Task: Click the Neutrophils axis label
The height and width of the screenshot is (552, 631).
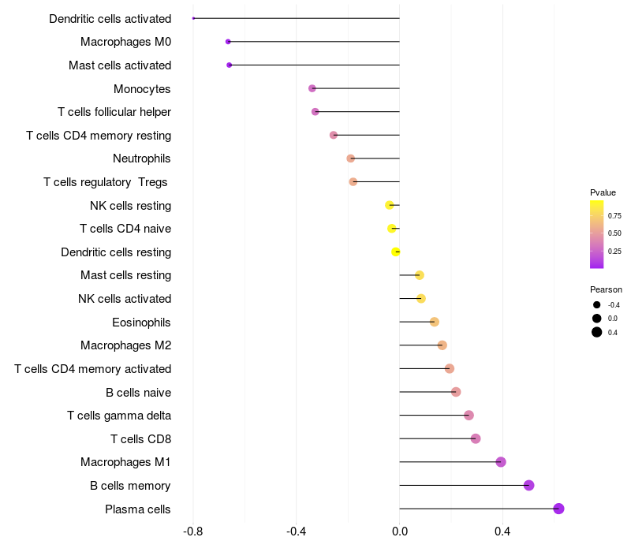Action: click(142, 159)
